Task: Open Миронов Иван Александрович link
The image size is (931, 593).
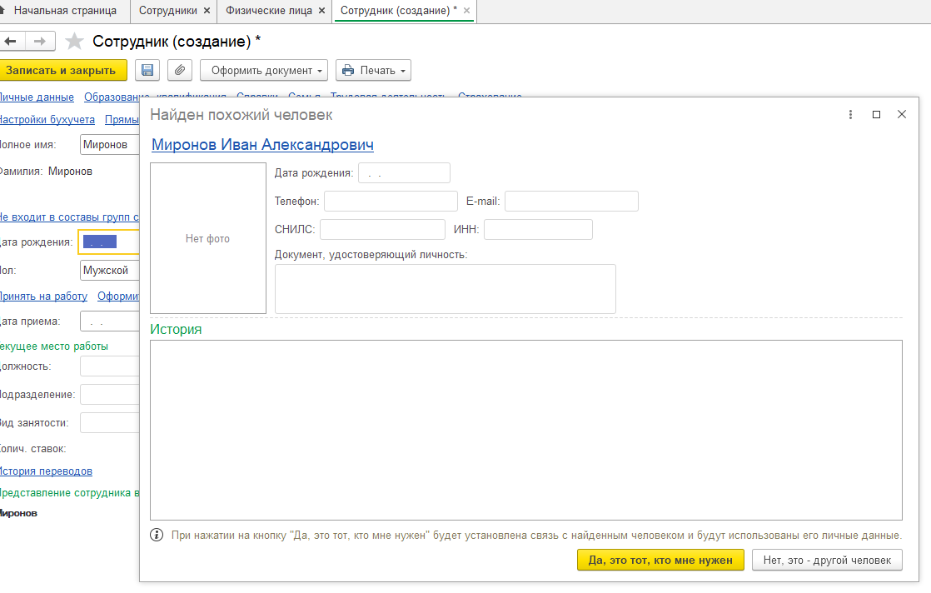Action: [x=262, y=145]
